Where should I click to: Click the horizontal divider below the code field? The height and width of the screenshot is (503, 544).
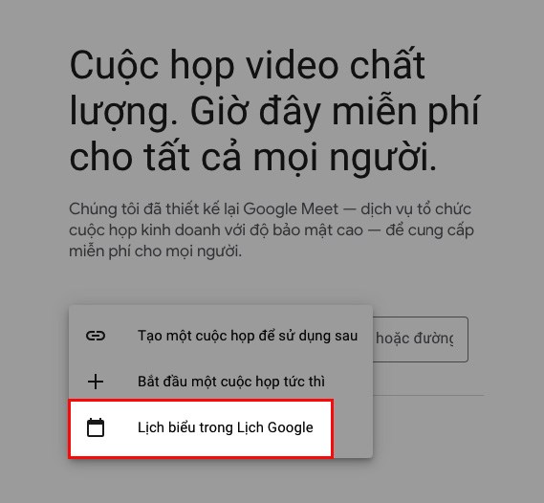pyautogui.click(x=428, y=395)
